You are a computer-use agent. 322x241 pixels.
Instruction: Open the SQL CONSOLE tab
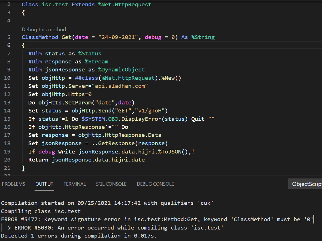click(111, 184)
